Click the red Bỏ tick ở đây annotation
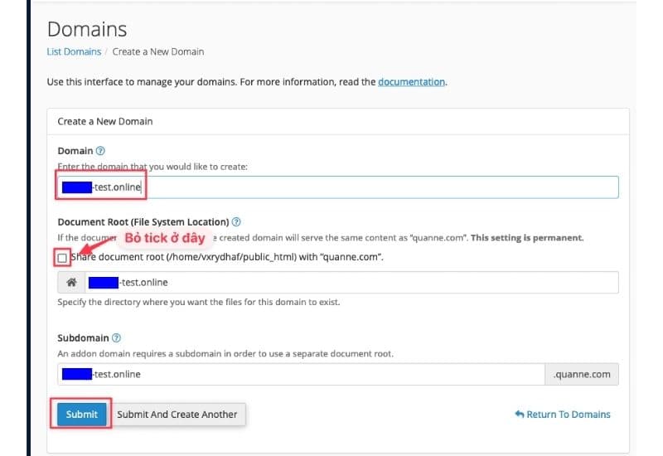Screen dimensions: 663x456 tap(164, 239)
